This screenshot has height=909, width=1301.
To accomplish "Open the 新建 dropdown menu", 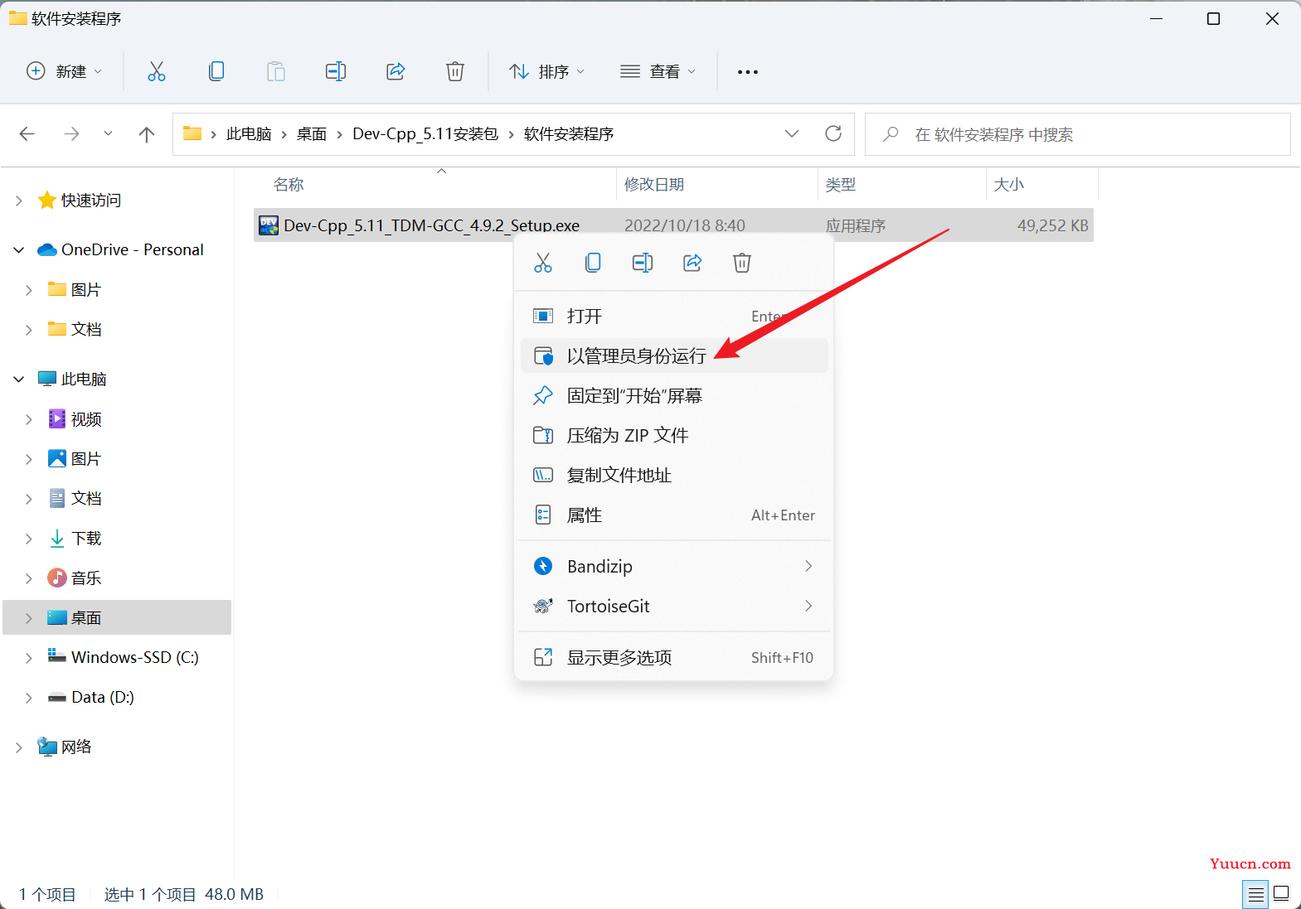I will pyautogui.click(x=64, y=71).
